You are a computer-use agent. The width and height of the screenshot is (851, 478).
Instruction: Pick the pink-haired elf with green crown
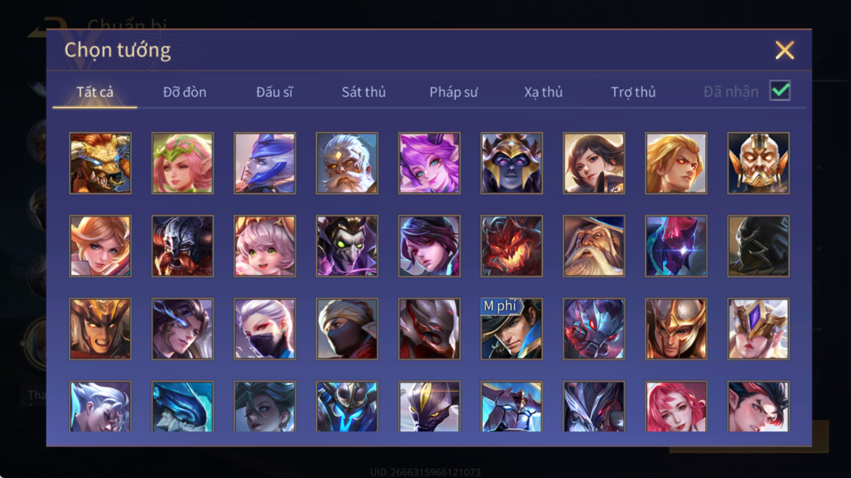pyautogui.click(x=182, y=163)
